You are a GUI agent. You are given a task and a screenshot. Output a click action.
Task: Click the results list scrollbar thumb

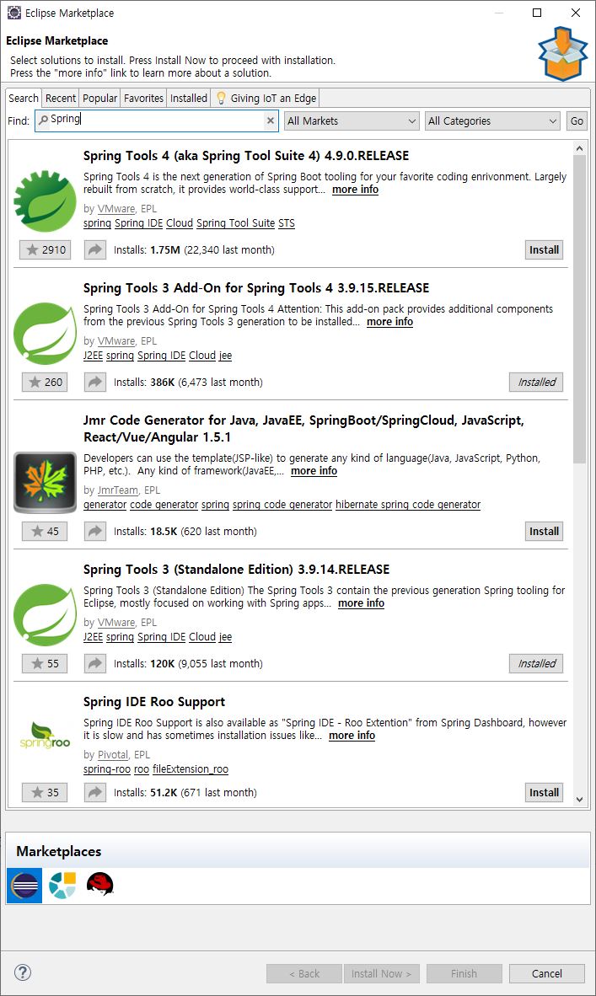pos(579,310)
